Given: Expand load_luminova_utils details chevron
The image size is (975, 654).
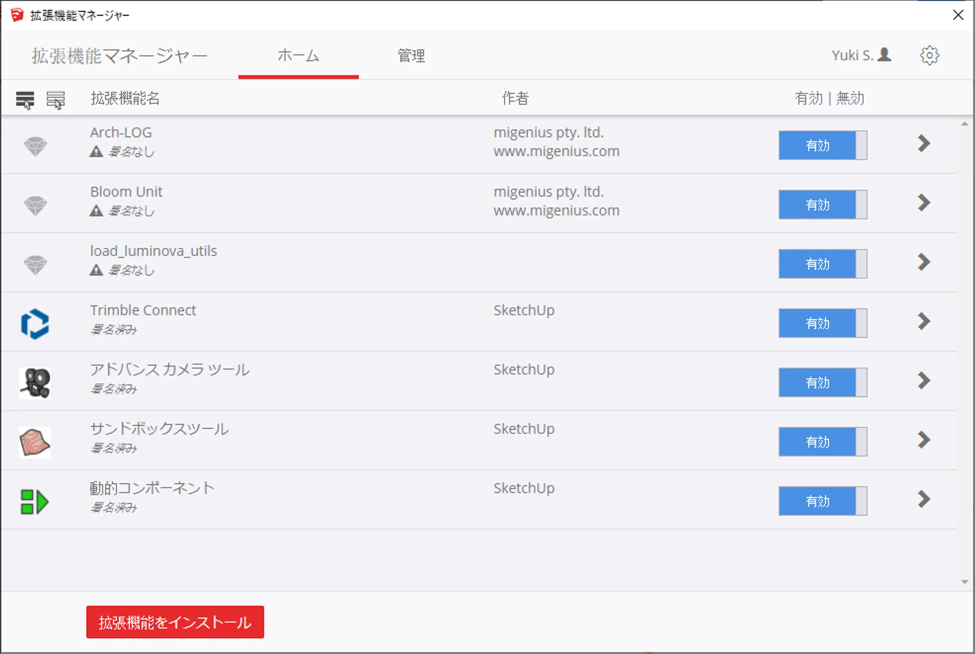Looking at the screenshot, I should pos(924,262).
